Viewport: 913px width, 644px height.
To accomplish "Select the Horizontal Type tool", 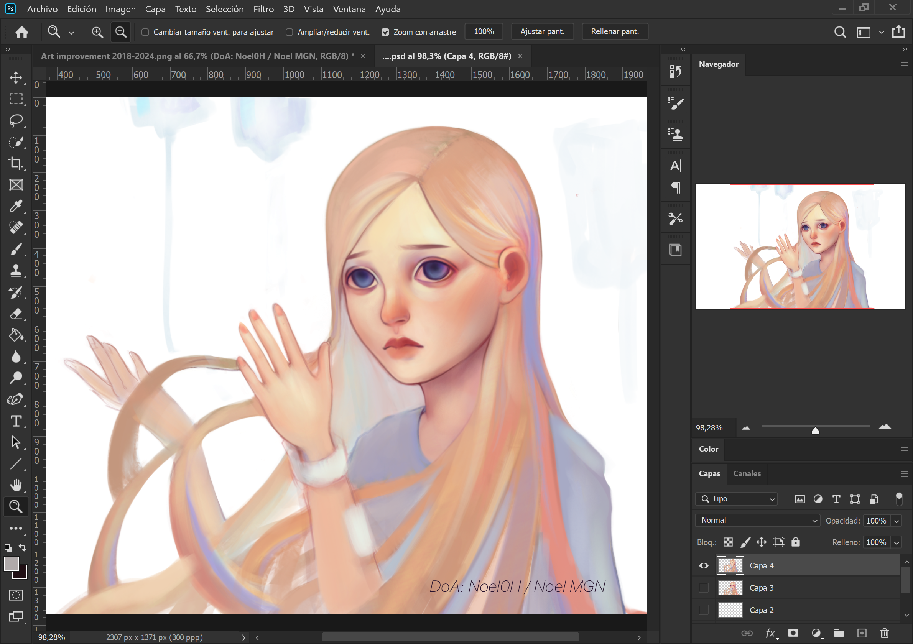I will pyautogui.click(x=16, y=421).
